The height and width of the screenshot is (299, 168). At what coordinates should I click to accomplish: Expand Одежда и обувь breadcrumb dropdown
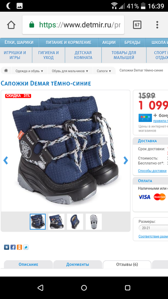(29, 71)
